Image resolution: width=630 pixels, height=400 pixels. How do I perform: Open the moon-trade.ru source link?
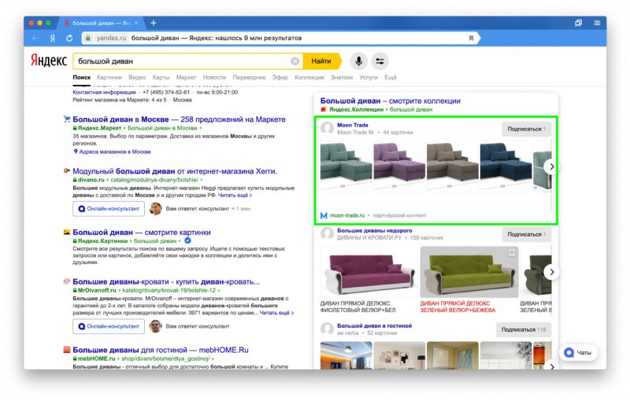(x=347, y=215)
